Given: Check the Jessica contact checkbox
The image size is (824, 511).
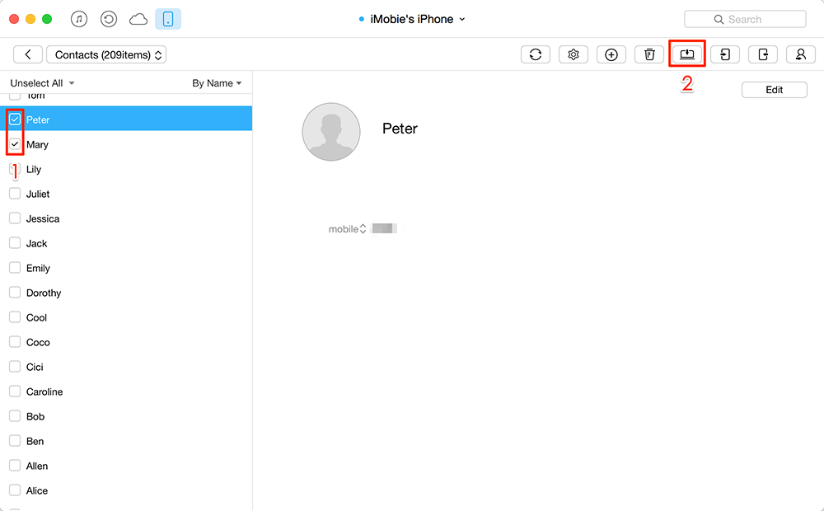Looking at the screenshot, I should pyautogui.click(x=15, y=218).
